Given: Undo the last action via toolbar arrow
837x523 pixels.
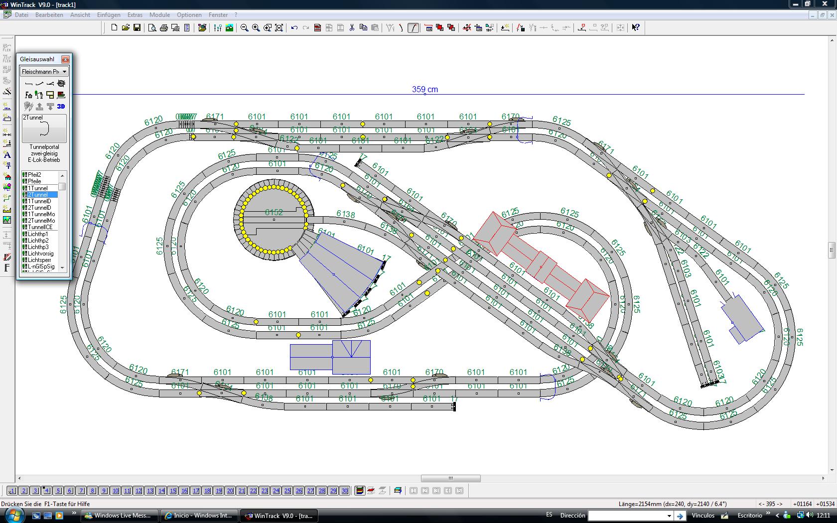Looking at the screenshot, I should tap(294, 28).
